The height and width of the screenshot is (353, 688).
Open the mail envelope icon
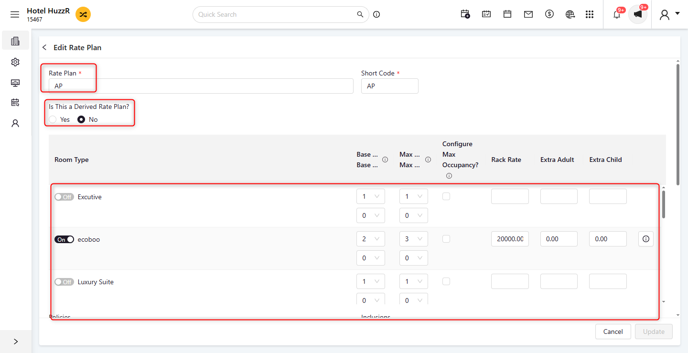[528, 14]
